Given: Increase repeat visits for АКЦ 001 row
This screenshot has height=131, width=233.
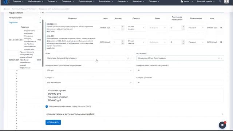Looking at the screenshot, I should point(183,41).
